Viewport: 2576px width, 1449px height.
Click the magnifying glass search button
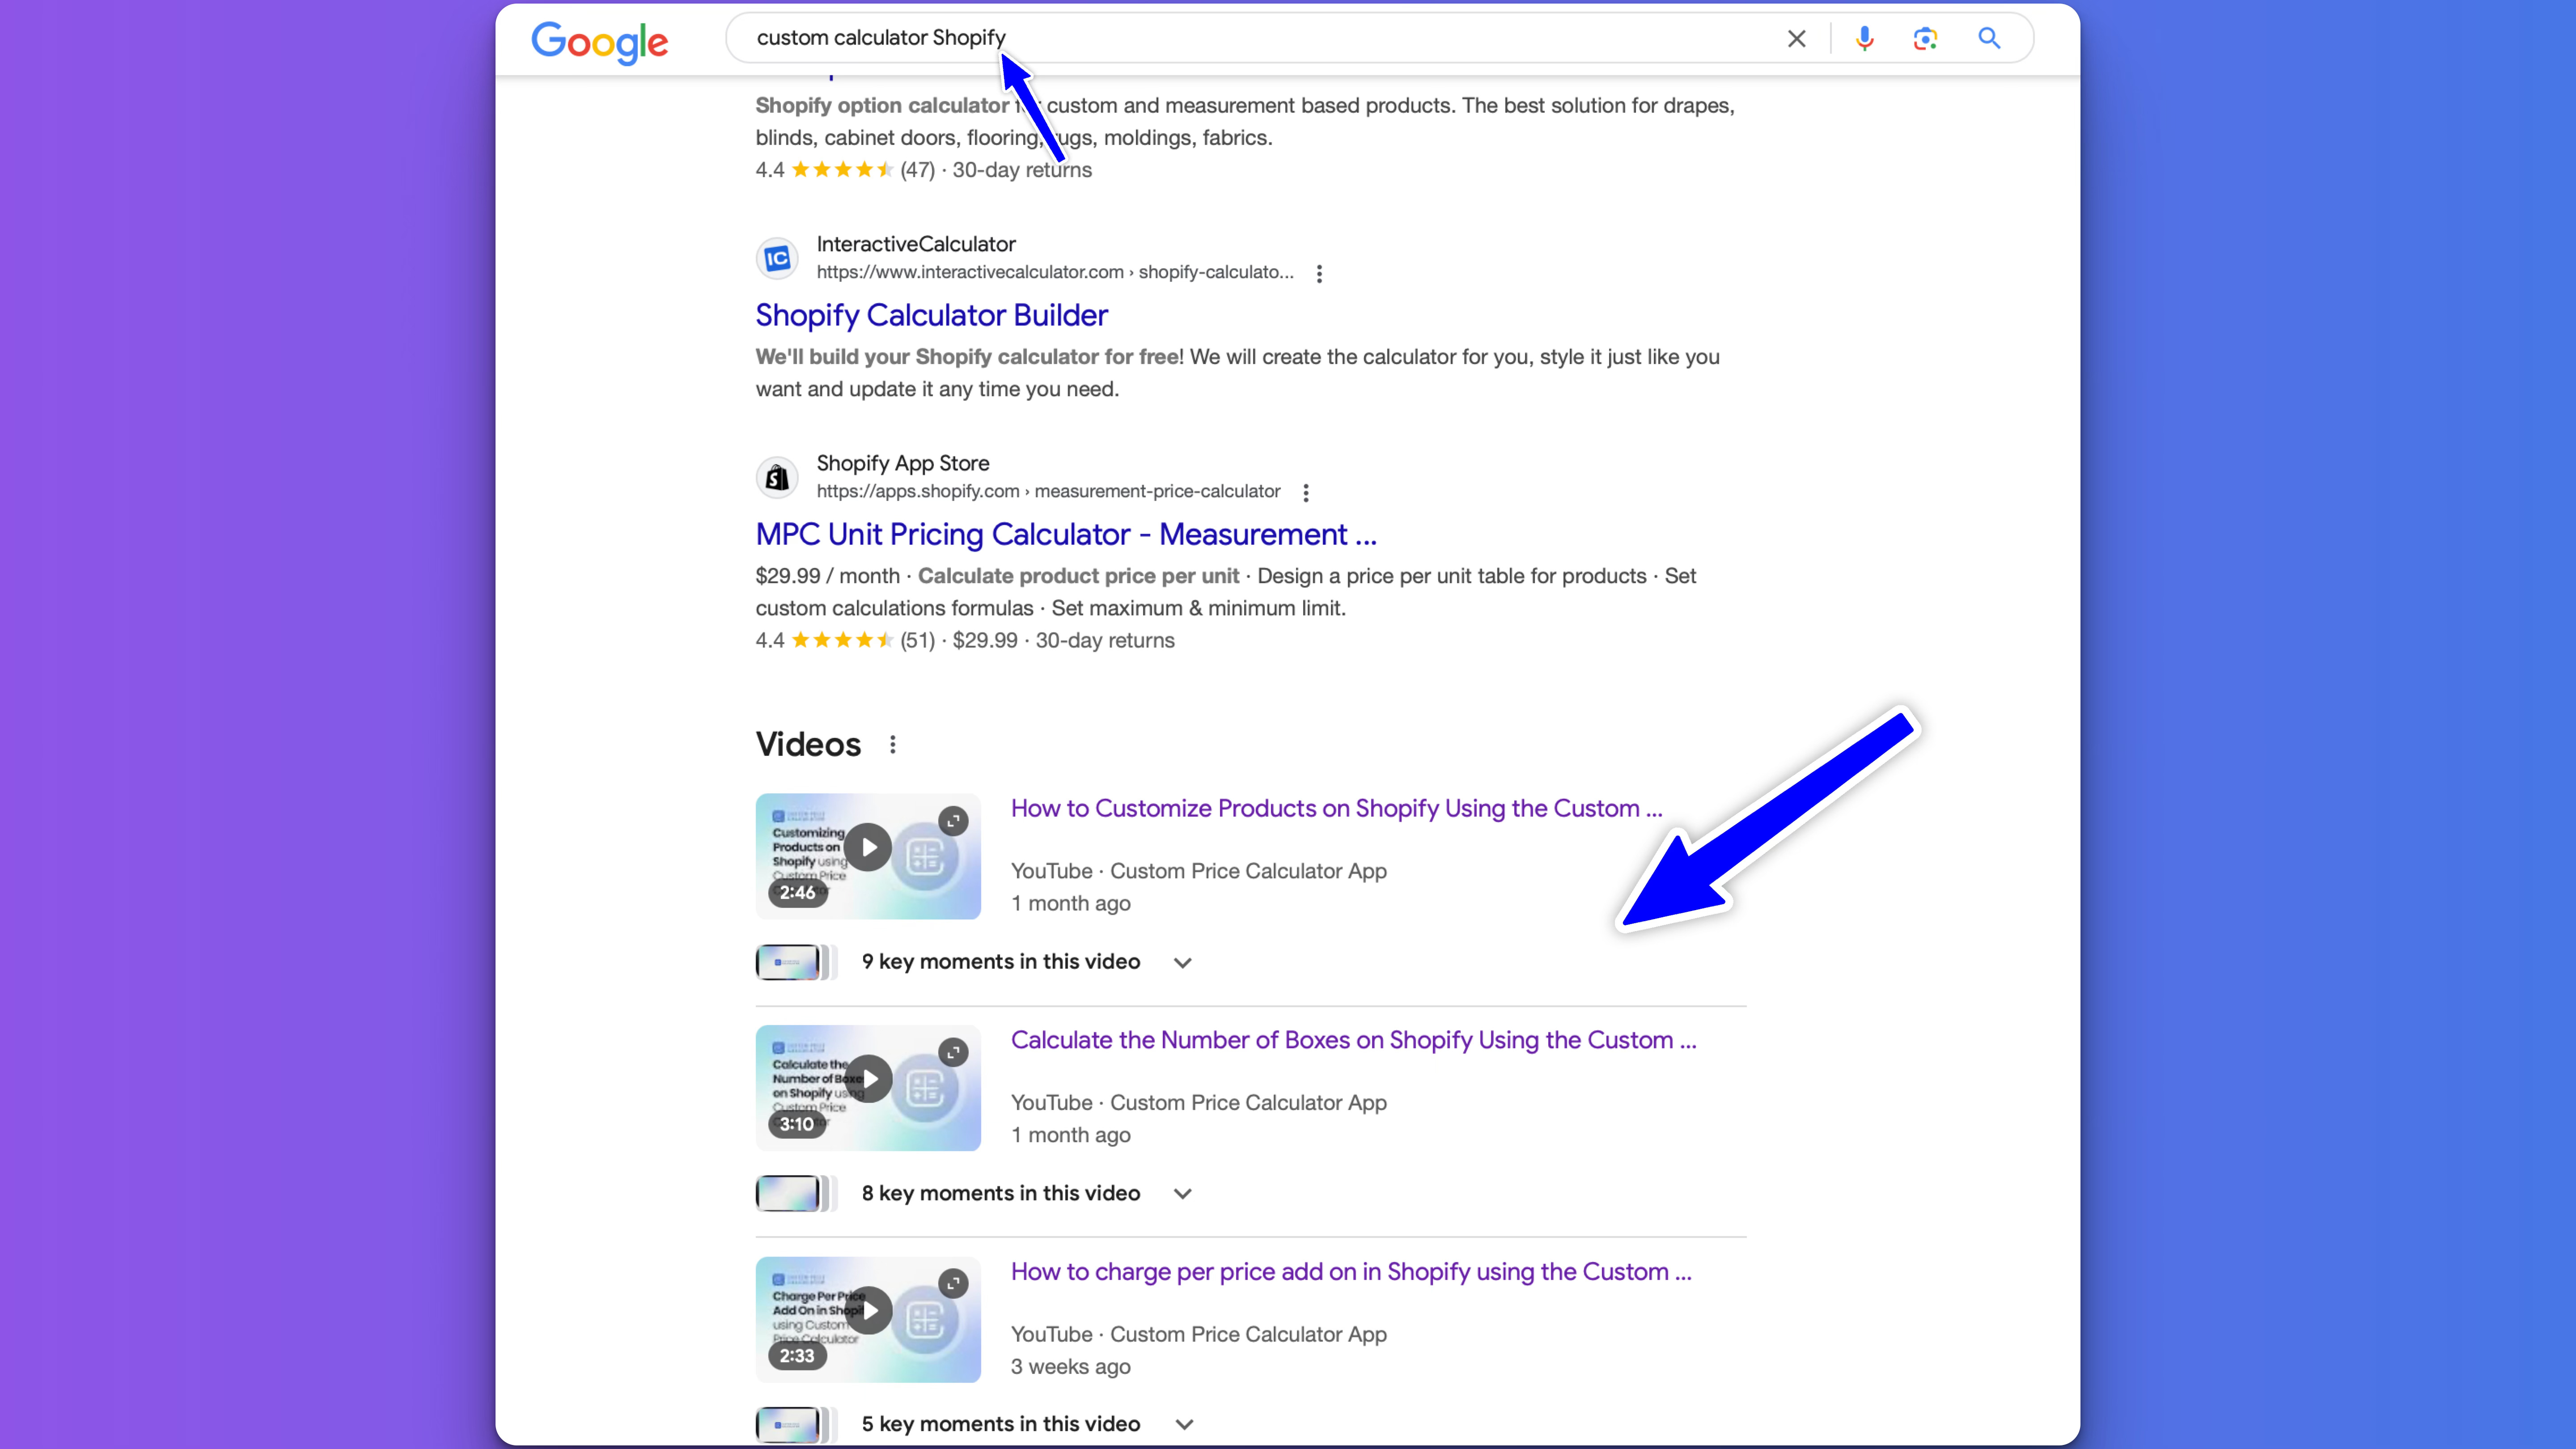(1989, 39)
